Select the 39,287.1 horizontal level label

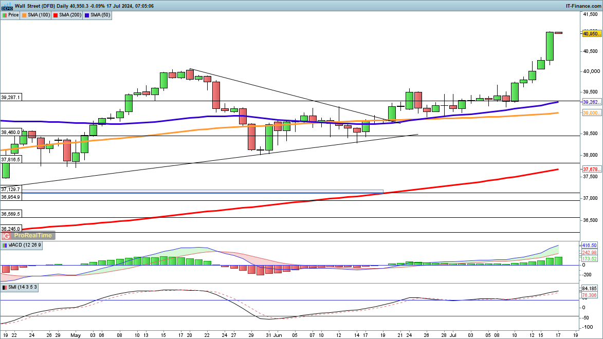pos(11,97)
